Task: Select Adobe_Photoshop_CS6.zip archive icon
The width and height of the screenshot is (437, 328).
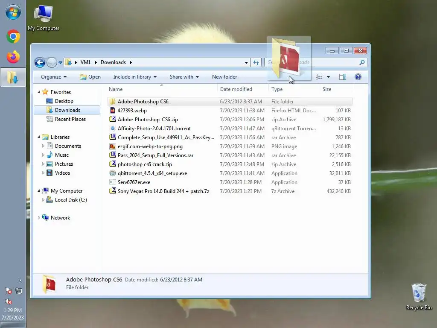Action: pyautogui.click(x=112, y=120)
